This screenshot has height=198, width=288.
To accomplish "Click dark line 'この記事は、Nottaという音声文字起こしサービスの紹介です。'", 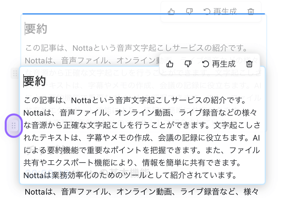I will pos(135,100).
